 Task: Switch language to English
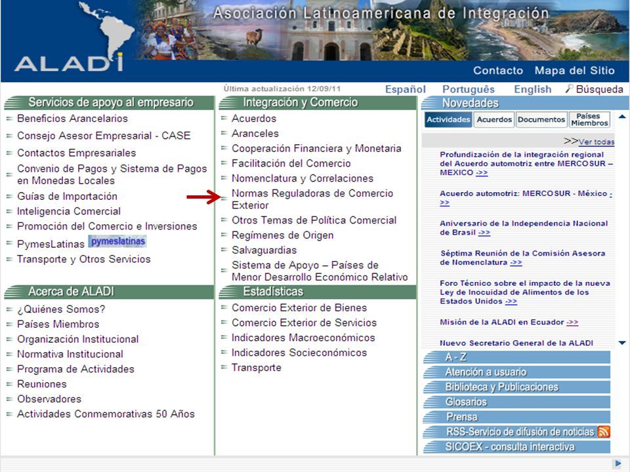click(x=532, y=89)
